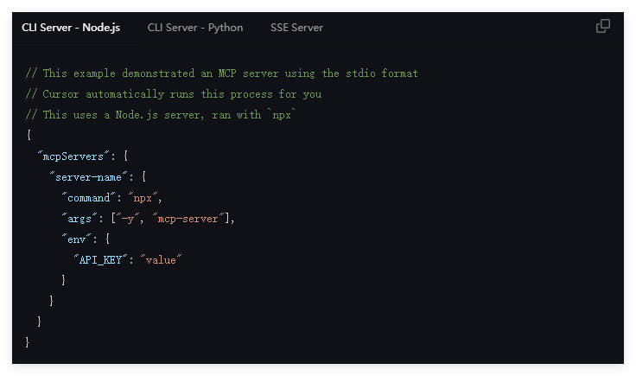Open the SSE Server tab
Viewport: 636px width, 376px height.
(296, 28)
